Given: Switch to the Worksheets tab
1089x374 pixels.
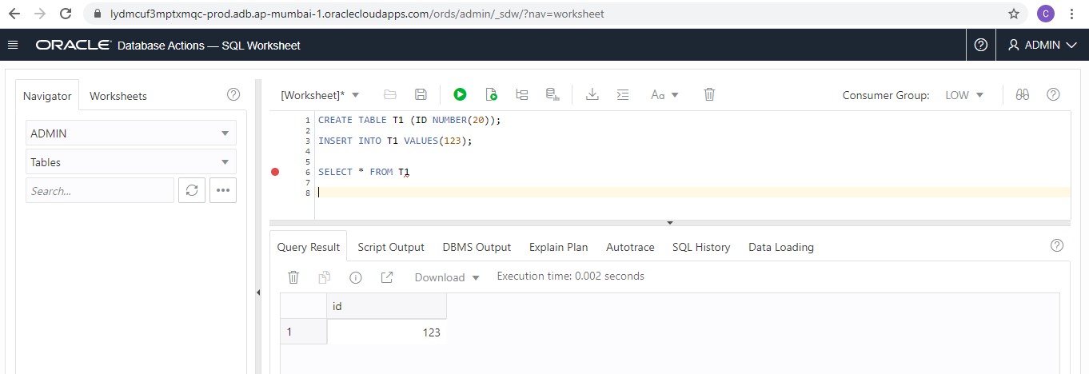Looking at the screenshot, I should [118, 96].
